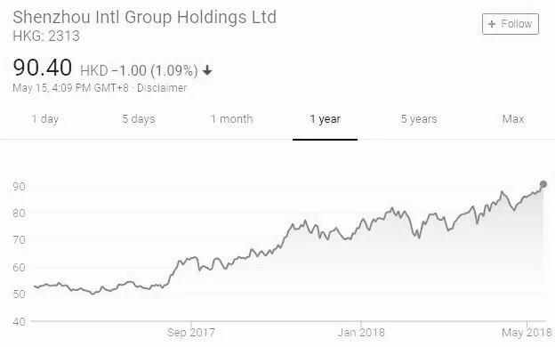Click the 90.40 current price
555x347 pixels.
(43, 68)
